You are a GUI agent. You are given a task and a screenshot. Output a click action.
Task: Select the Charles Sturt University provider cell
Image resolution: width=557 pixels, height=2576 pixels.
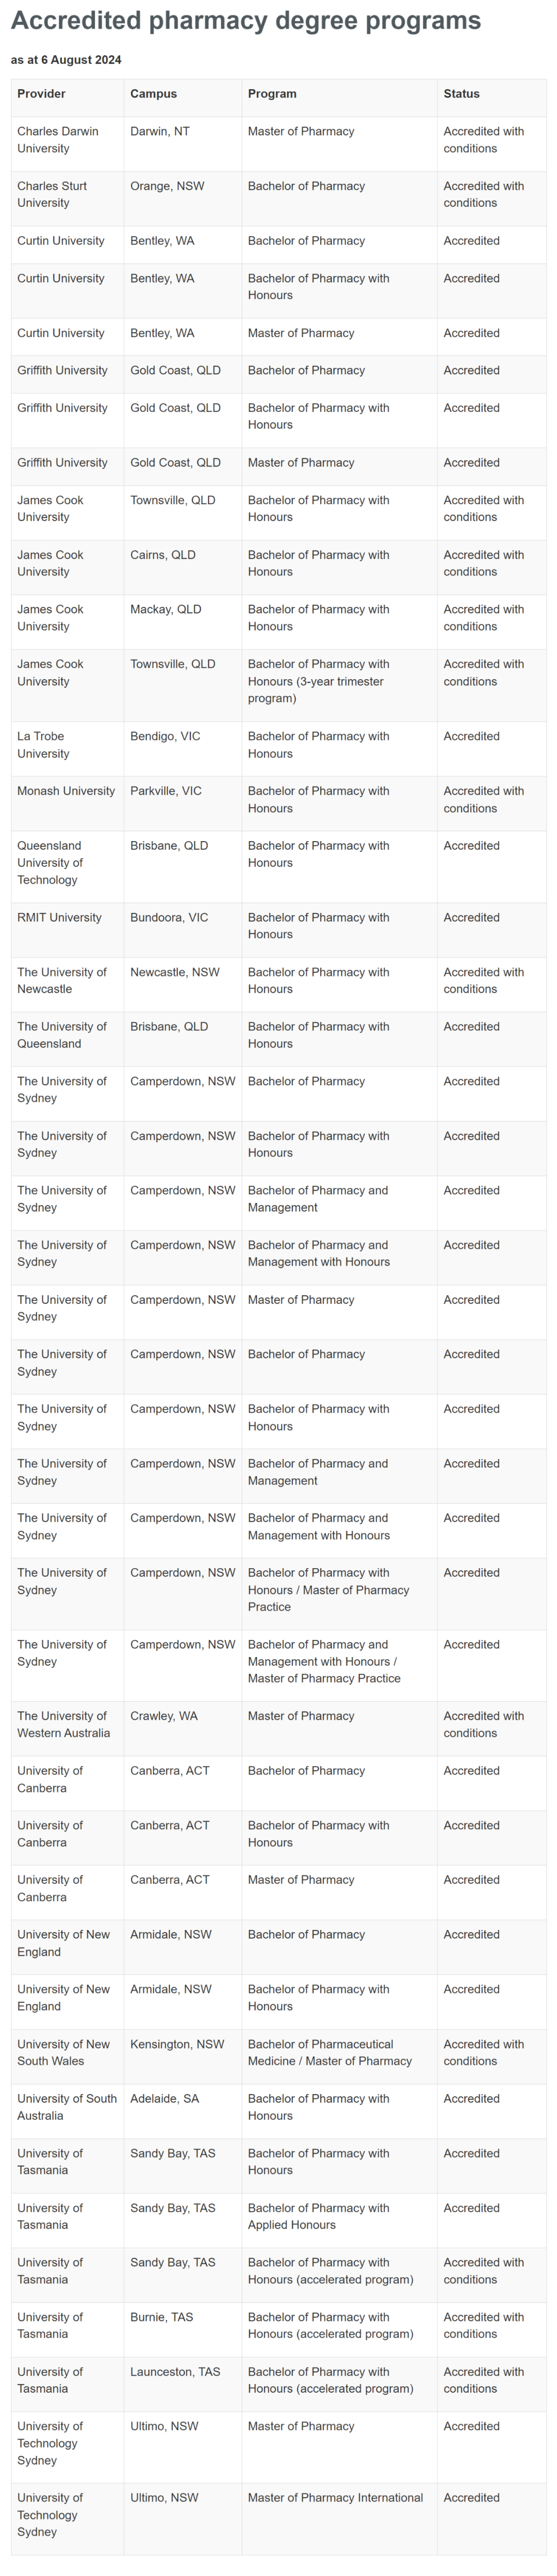(52, 194)
